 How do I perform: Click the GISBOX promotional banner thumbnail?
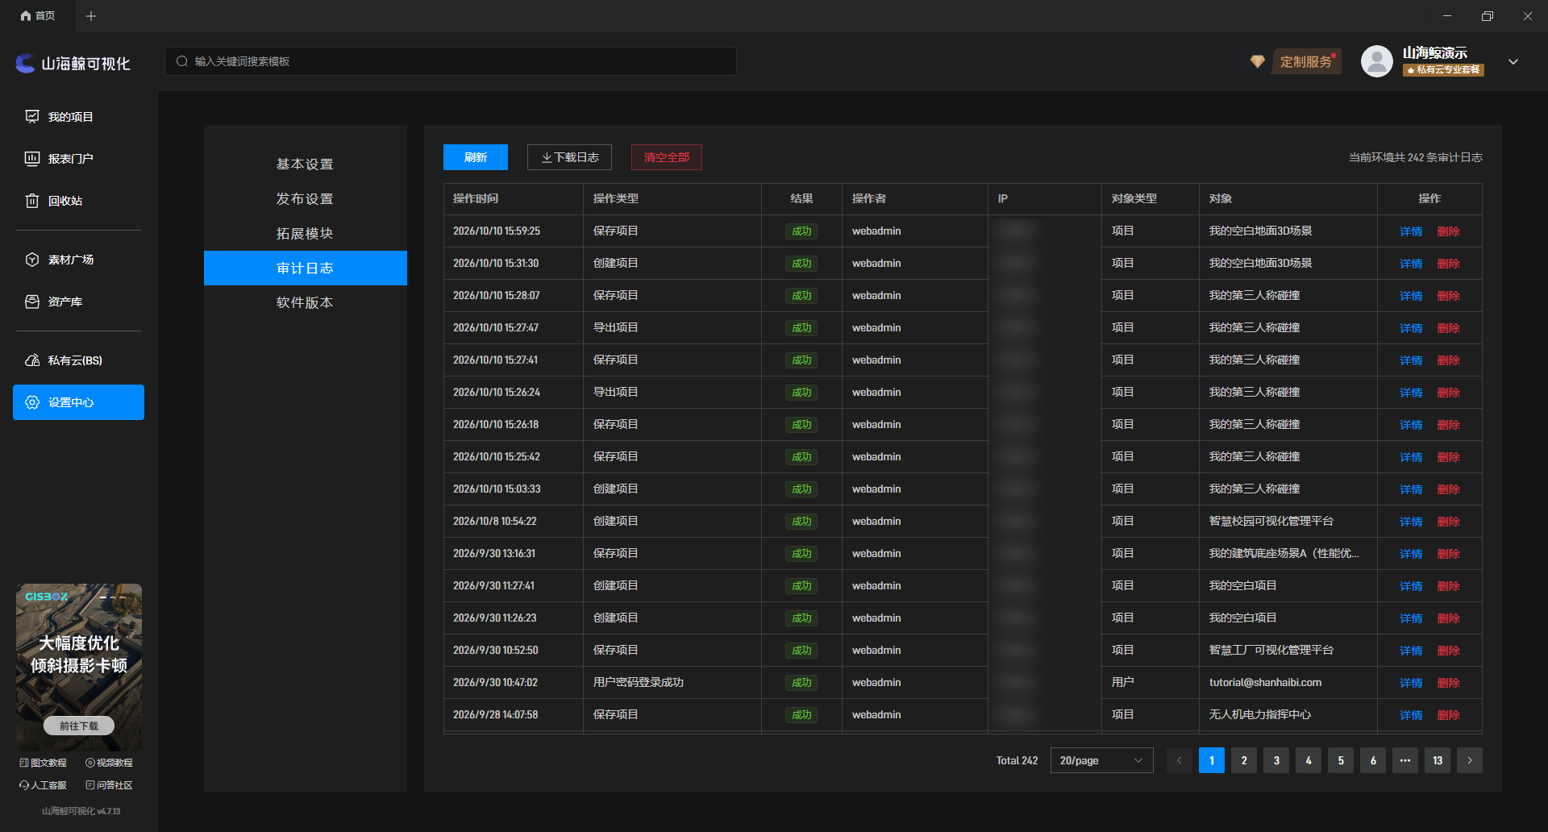click(79, 668)
